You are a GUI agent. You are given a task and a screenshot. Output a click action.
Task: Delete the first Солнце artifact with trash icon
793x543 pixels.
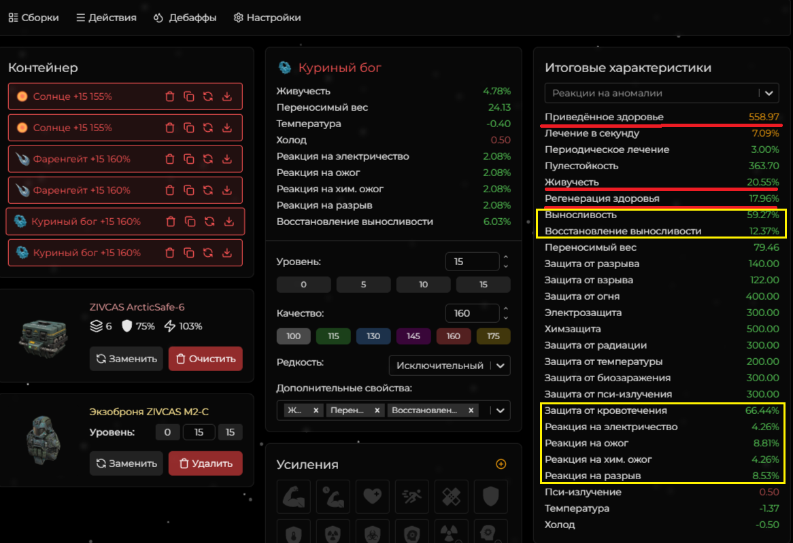[170, 97]
